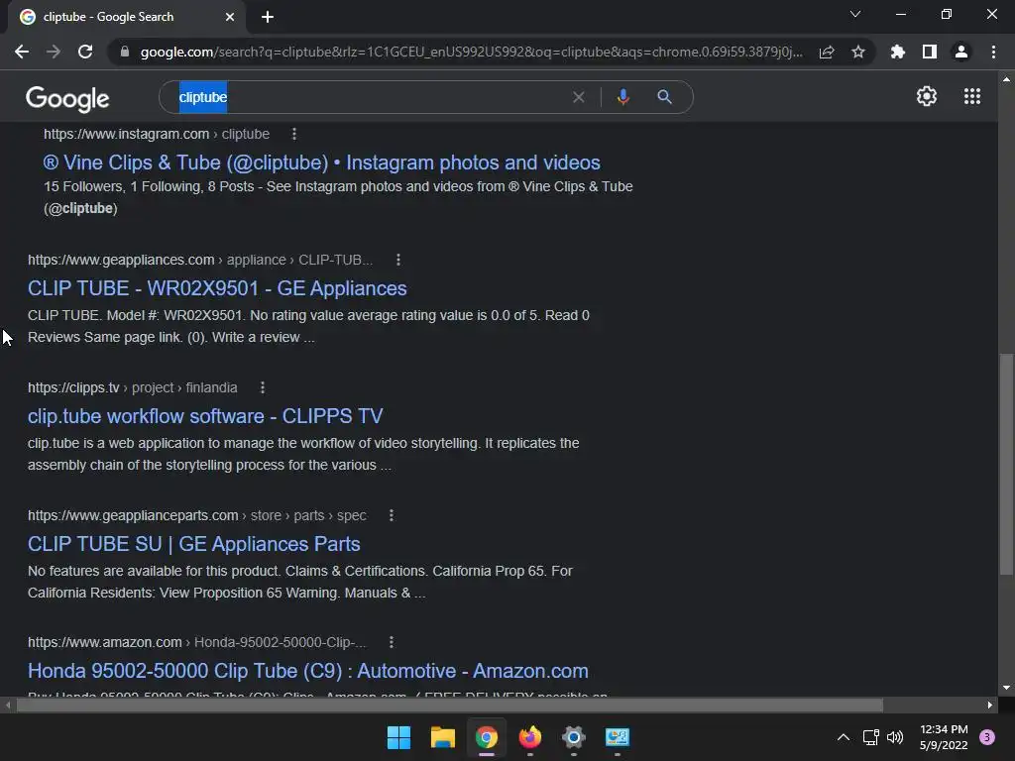The image size is (1015, 761).
Task: Open more options for amazon.com result
Action: tap(391, 642)
